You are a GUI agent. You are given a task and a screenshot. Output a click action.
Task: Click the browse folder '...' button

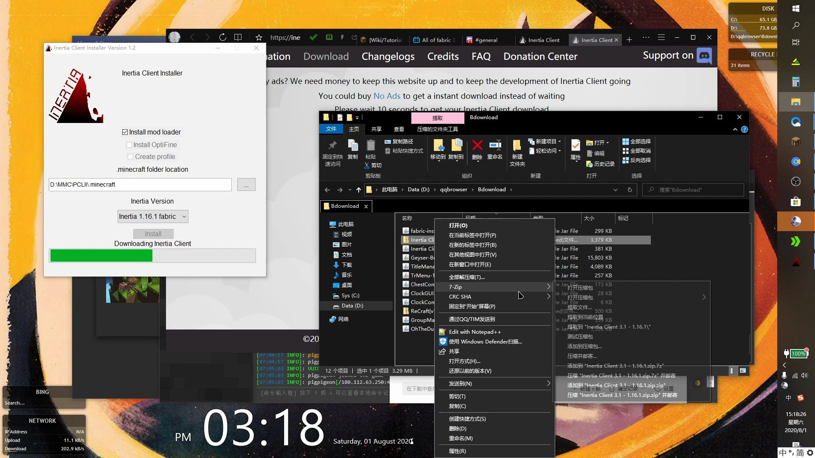(246, 184)
